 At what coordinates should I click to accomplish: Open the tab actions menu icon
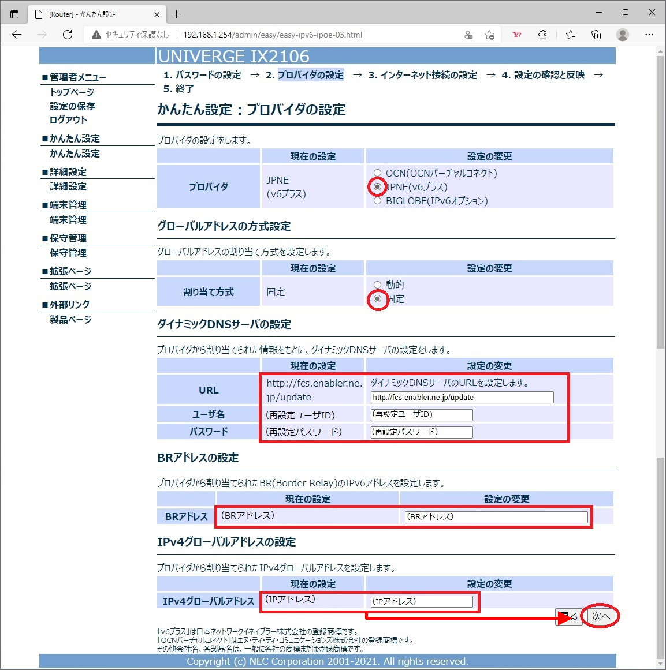pos(14,14)
